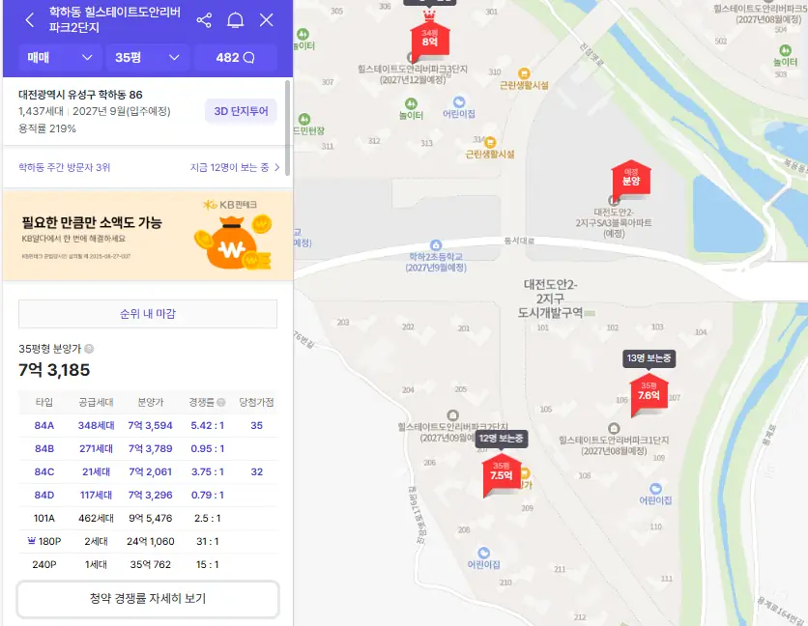Click the 7.5억 map price marker
Image resolution: width=808 pixels, height=626 pixels.
501,474
